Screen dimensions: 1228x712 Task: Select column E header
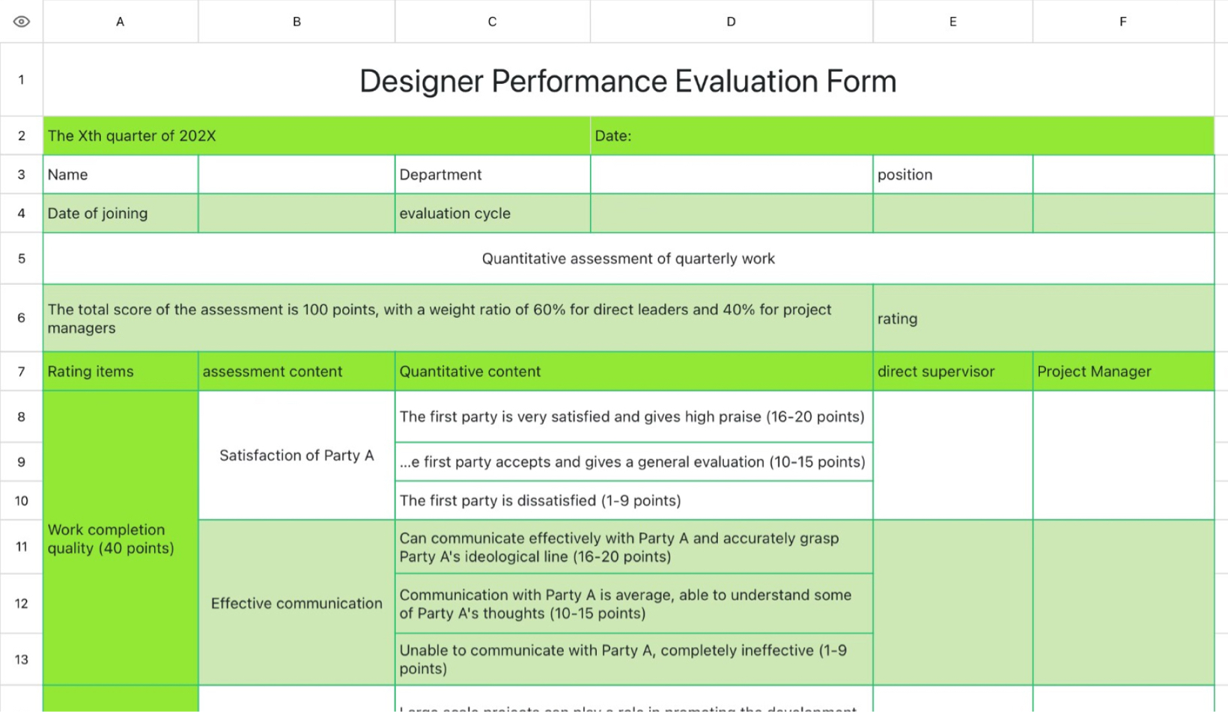click(953, 22)
